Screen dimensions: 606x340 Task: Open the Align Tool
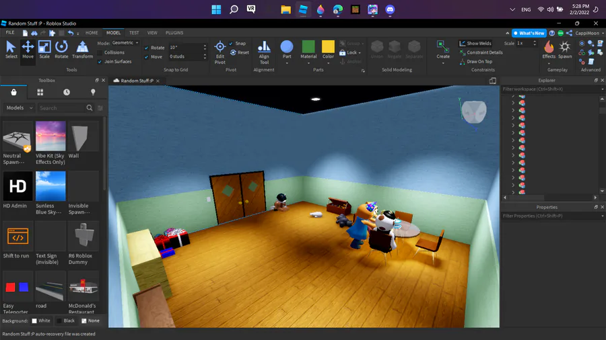point(264,52)
